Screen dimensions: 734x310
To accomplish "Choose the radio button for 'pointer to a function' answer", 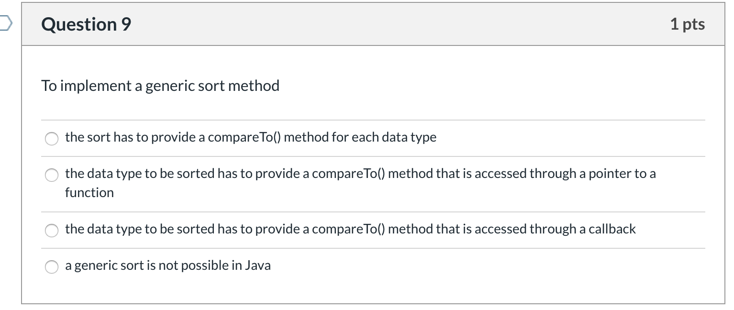I will [x=51, y=175].
